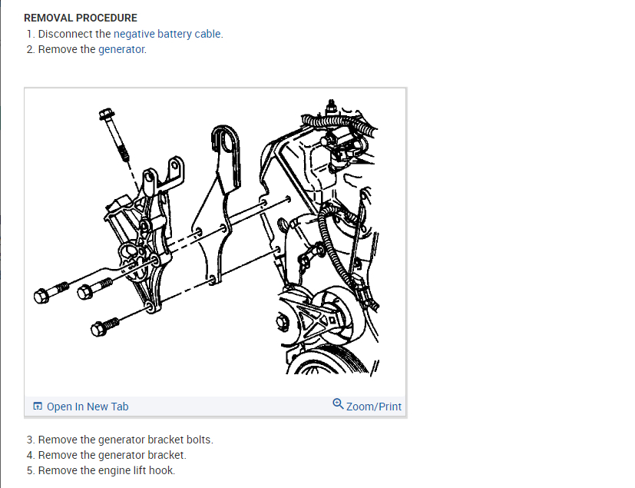Click step 5 Remove the engine lift hook
The height and width of the screenshot is (488, 635).
click(x=101, y=470)
